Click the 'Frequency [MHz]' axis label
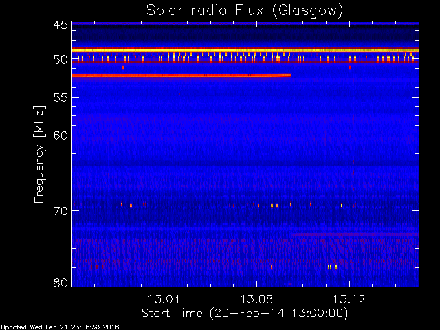Image resolution: width=440 pixels, height=330 pixels. (x=40, y=154)
